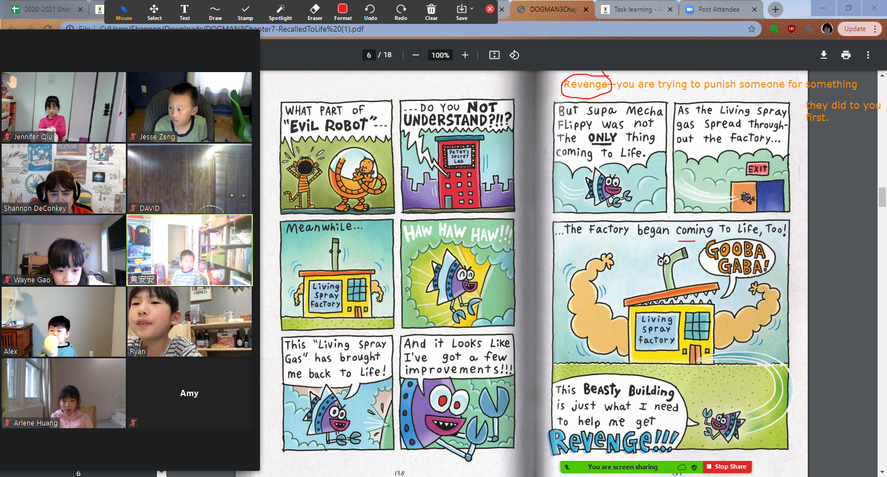This screenshot has width=887, height=477.
Task: Select Ryan's video thumbnail
Action: click(190, 322)
